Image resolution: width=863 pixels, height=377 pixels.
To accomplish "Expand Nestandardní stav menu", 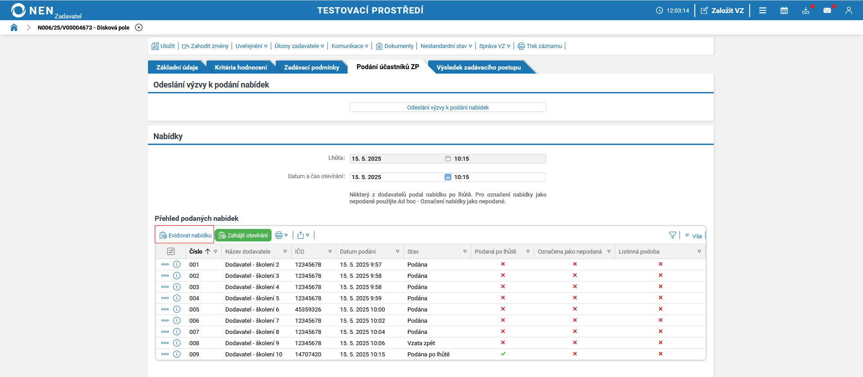I will [446, 46].
